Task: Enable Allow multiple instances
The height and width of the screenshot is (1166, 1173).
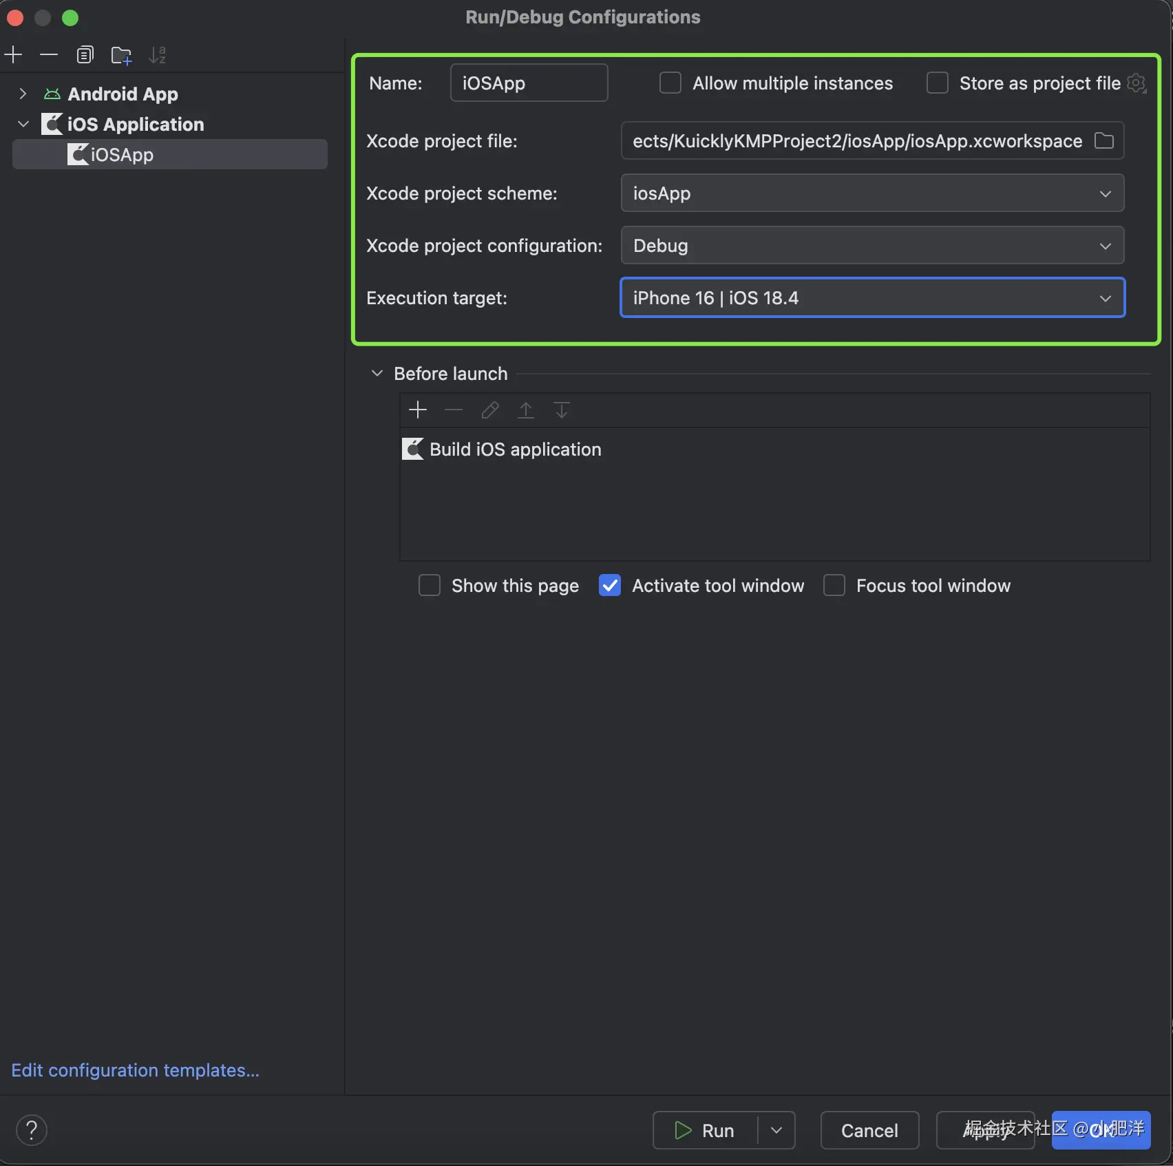Action: (670, 83)
